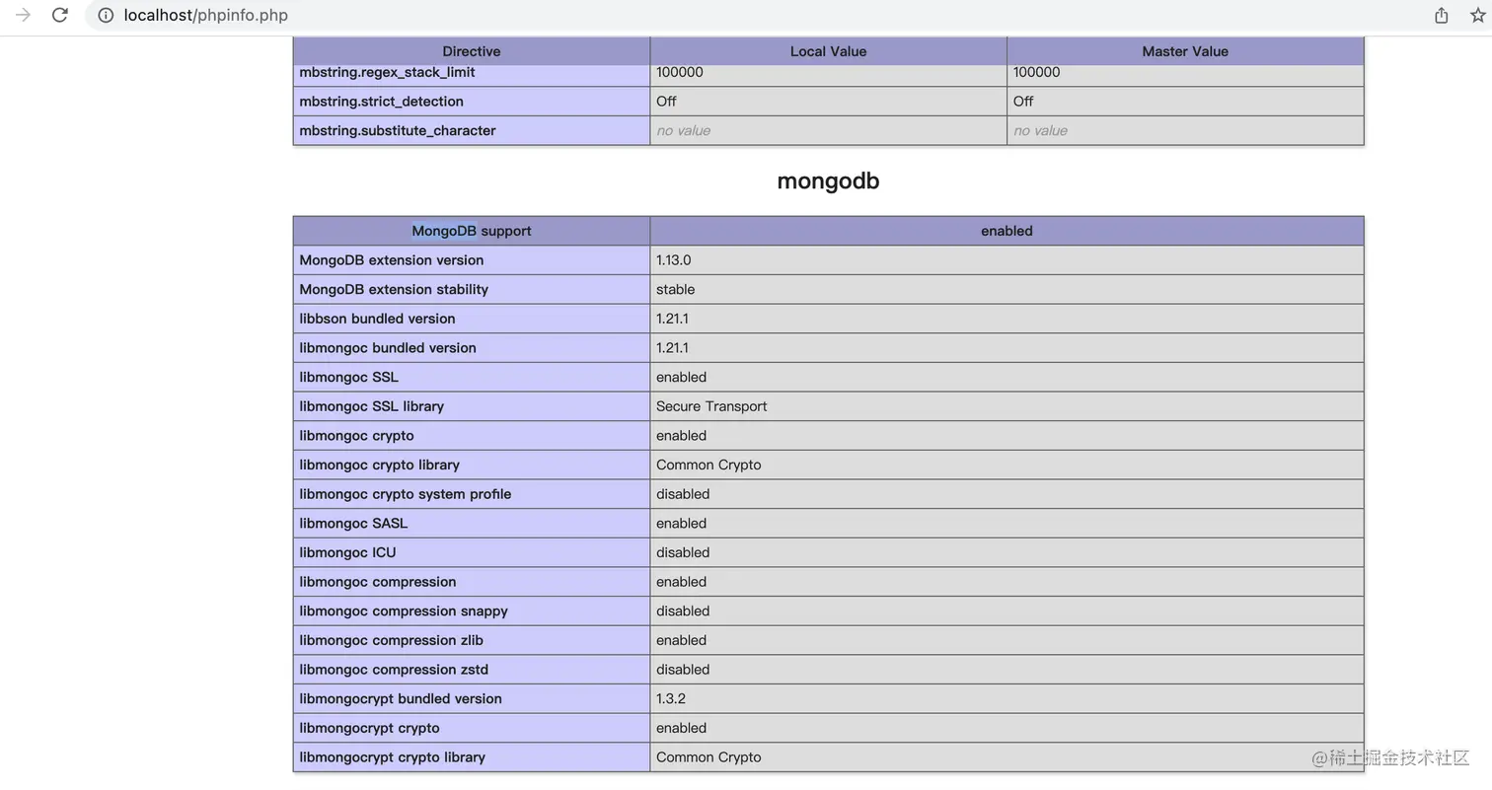Click "disabled" in the crypto system profile row
The width and height of the screenshot is (1492, 790).
683,494
